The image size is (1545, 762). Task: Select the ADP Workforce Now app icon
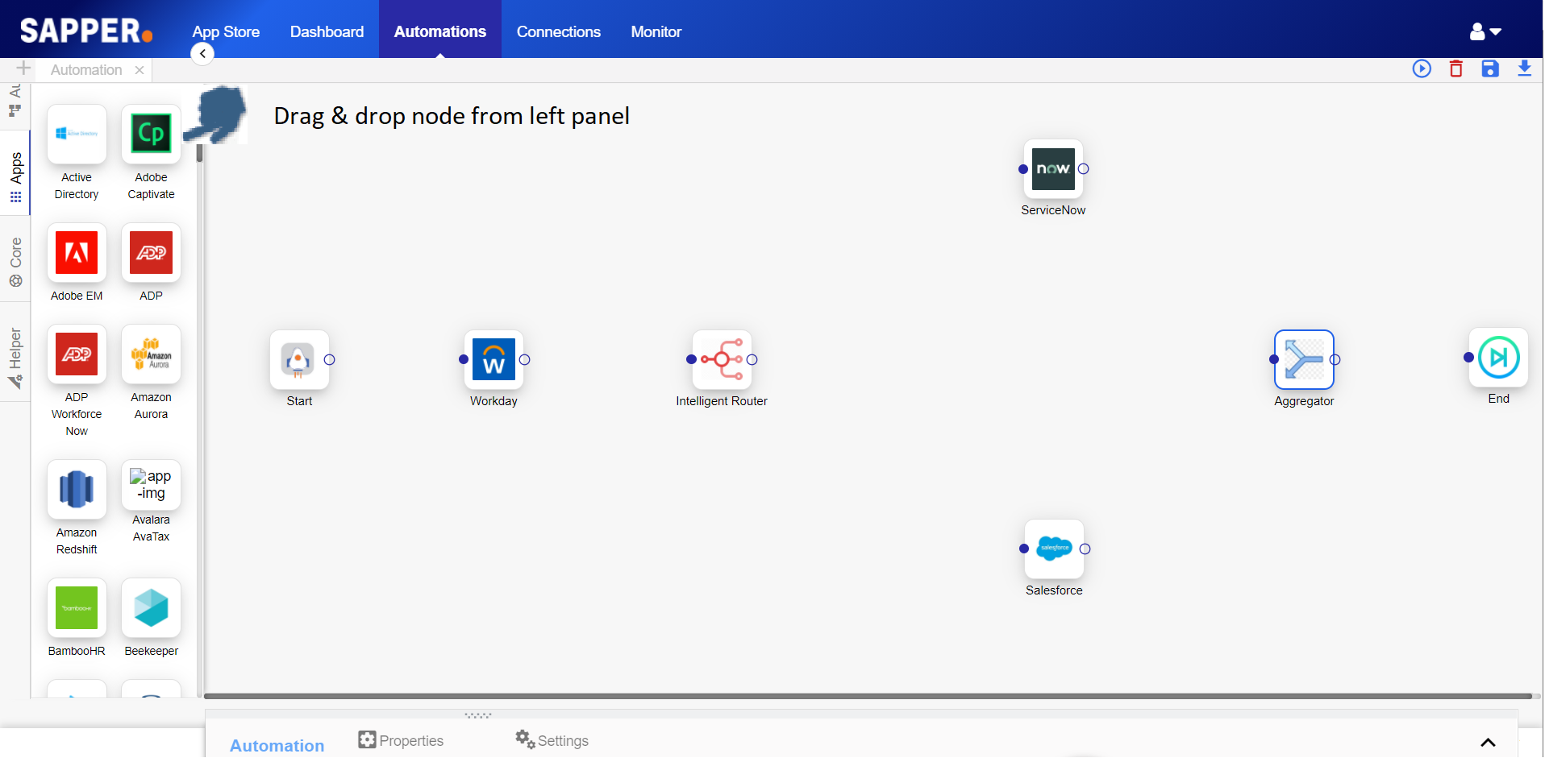(x=77, y=354)
